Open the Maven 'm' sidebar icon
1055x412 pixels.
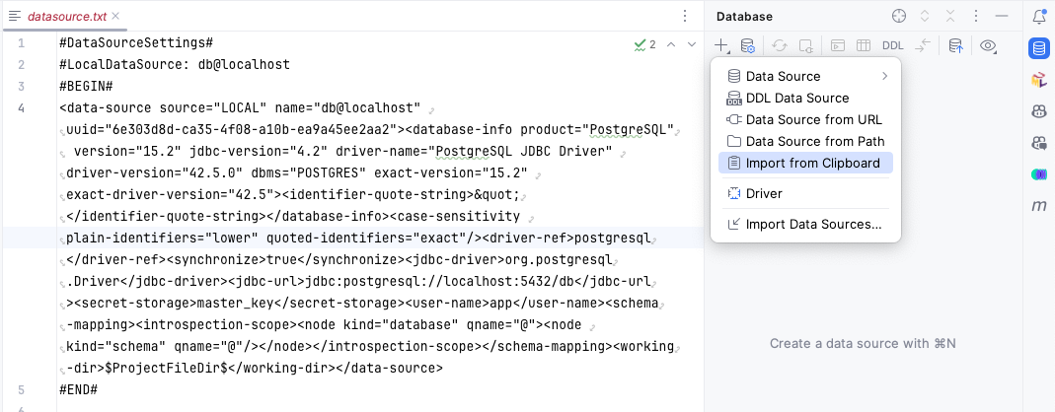[1039, 206]
